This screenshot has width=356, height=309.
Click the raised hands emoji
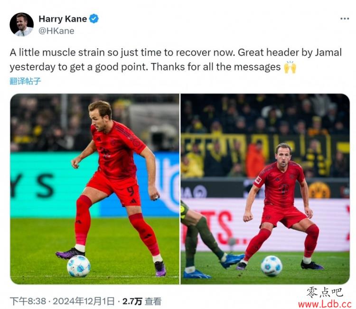point(290,67)
